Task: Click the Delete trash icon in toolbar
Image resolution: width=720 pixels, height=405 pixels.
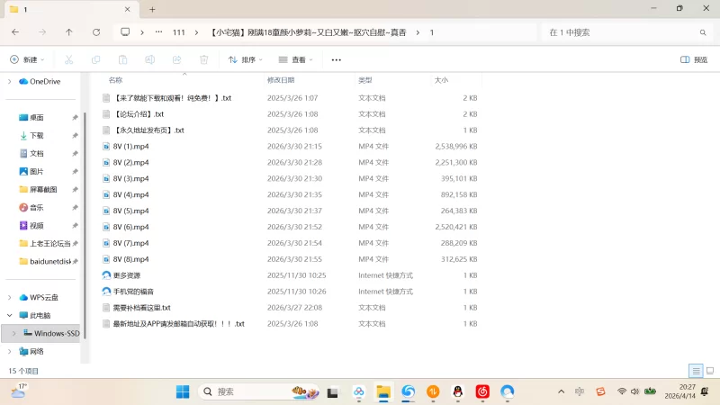Action: coord(204,59)
